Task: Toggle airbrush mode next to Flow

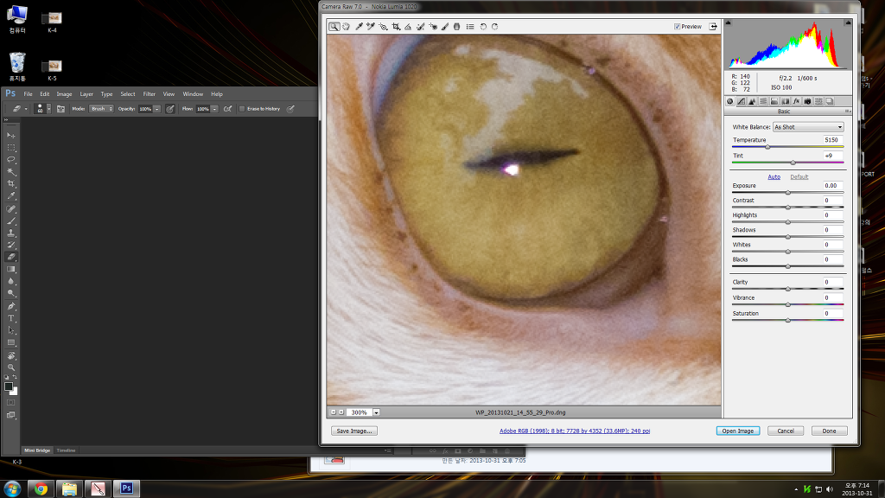Action: coord(227,109)
